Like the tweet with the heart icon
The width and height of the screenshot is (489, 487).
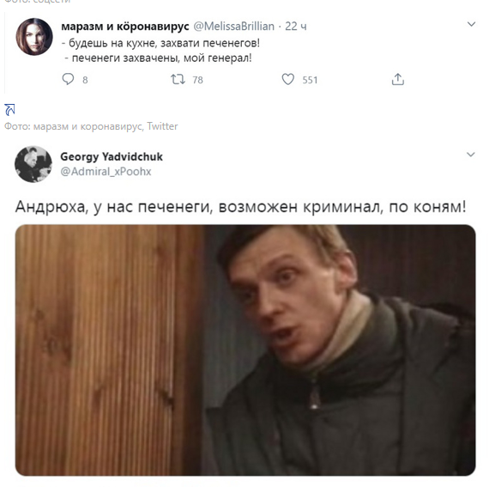(288, 79)
